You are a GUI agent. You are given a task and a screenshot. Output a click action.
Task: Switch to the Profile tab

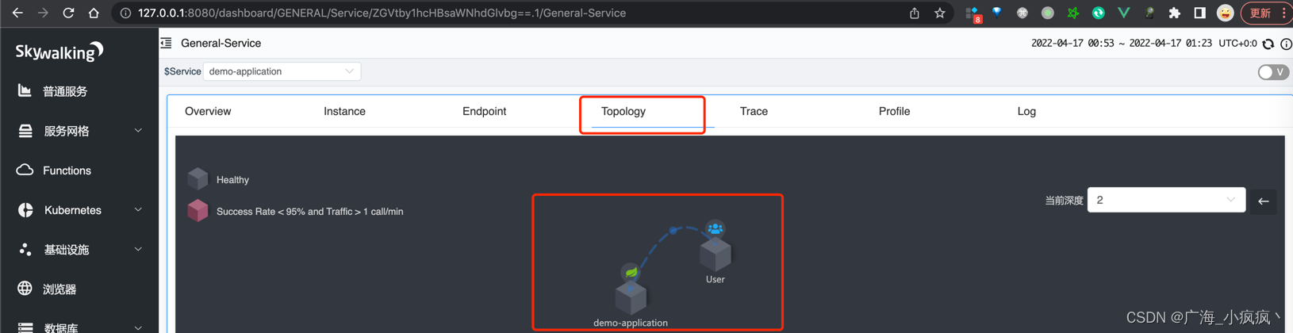(894, 111)
